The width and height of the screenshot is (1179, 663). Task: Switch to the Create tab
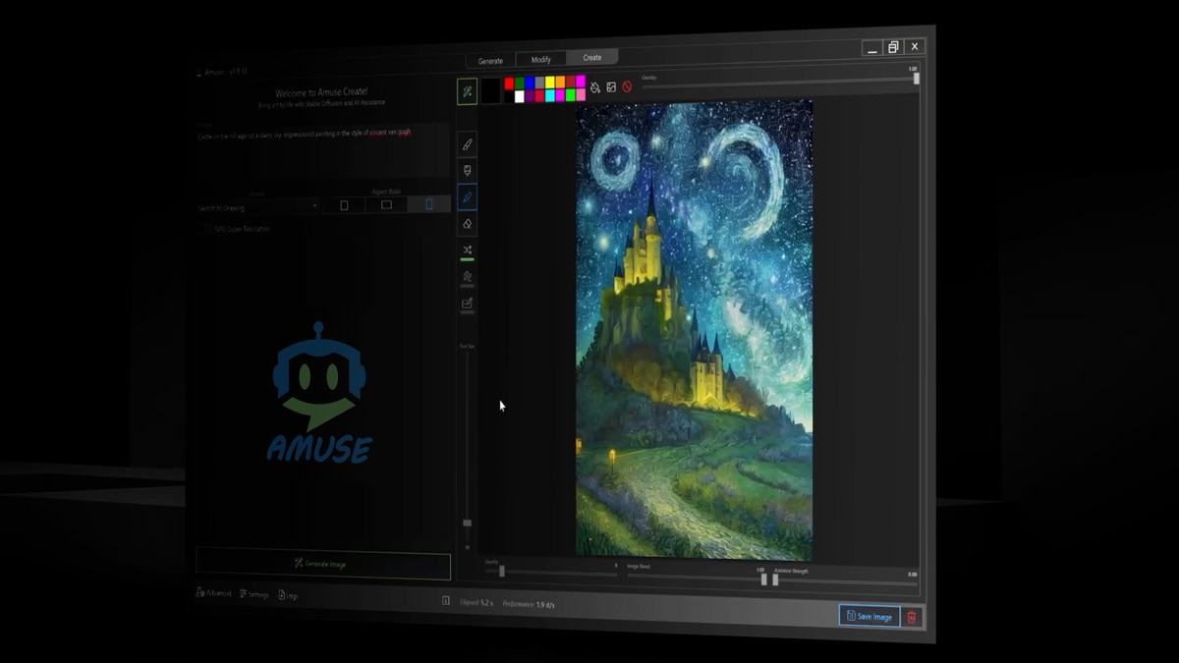[x=592, y=57]
